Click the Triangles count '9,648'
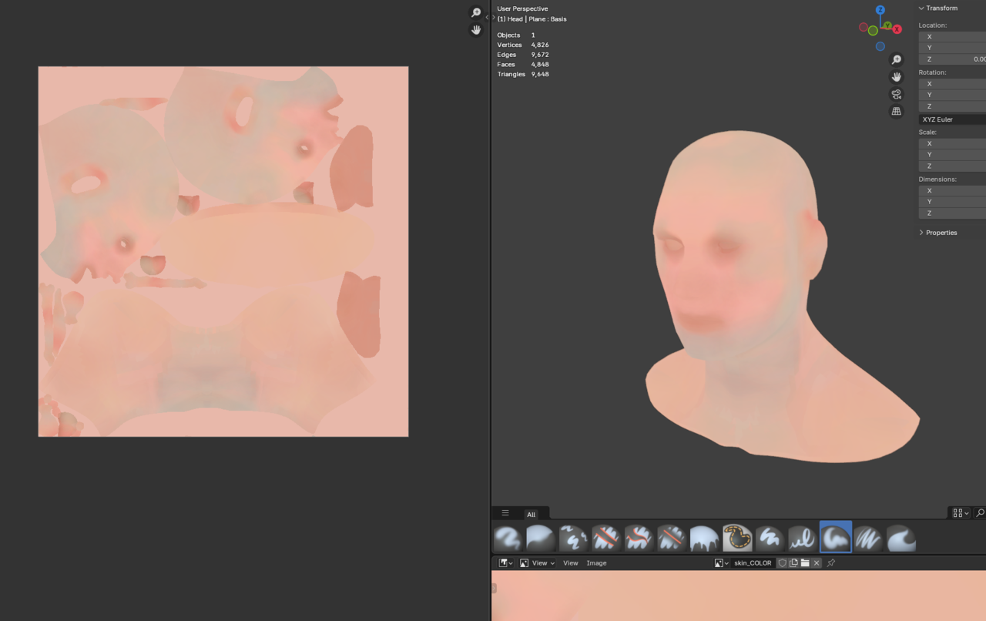The height and width of the screenshot is (621, 986). [x=540, y=75]
